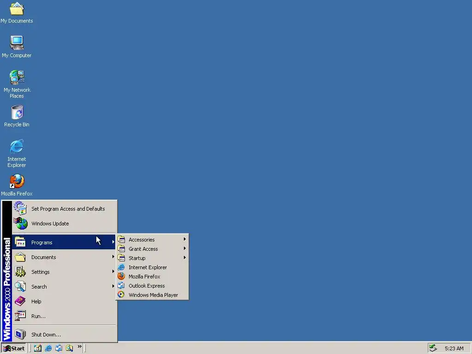The height and width of the screenshot is (354, 472).
Task: Select the Internet Explorer desktop shortcut
Action: (17, 153)
